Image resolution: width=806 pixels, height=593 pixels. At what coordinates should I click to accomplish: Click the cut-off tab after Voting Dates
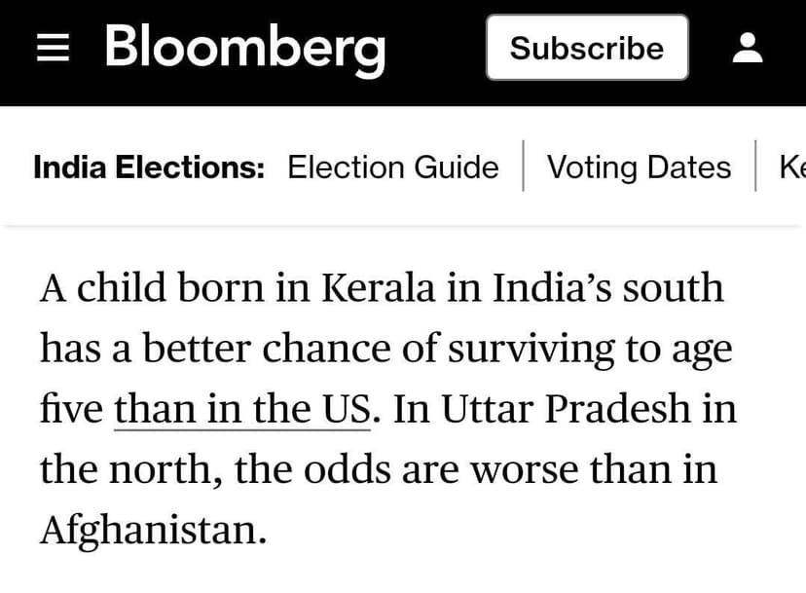(791, 167)
